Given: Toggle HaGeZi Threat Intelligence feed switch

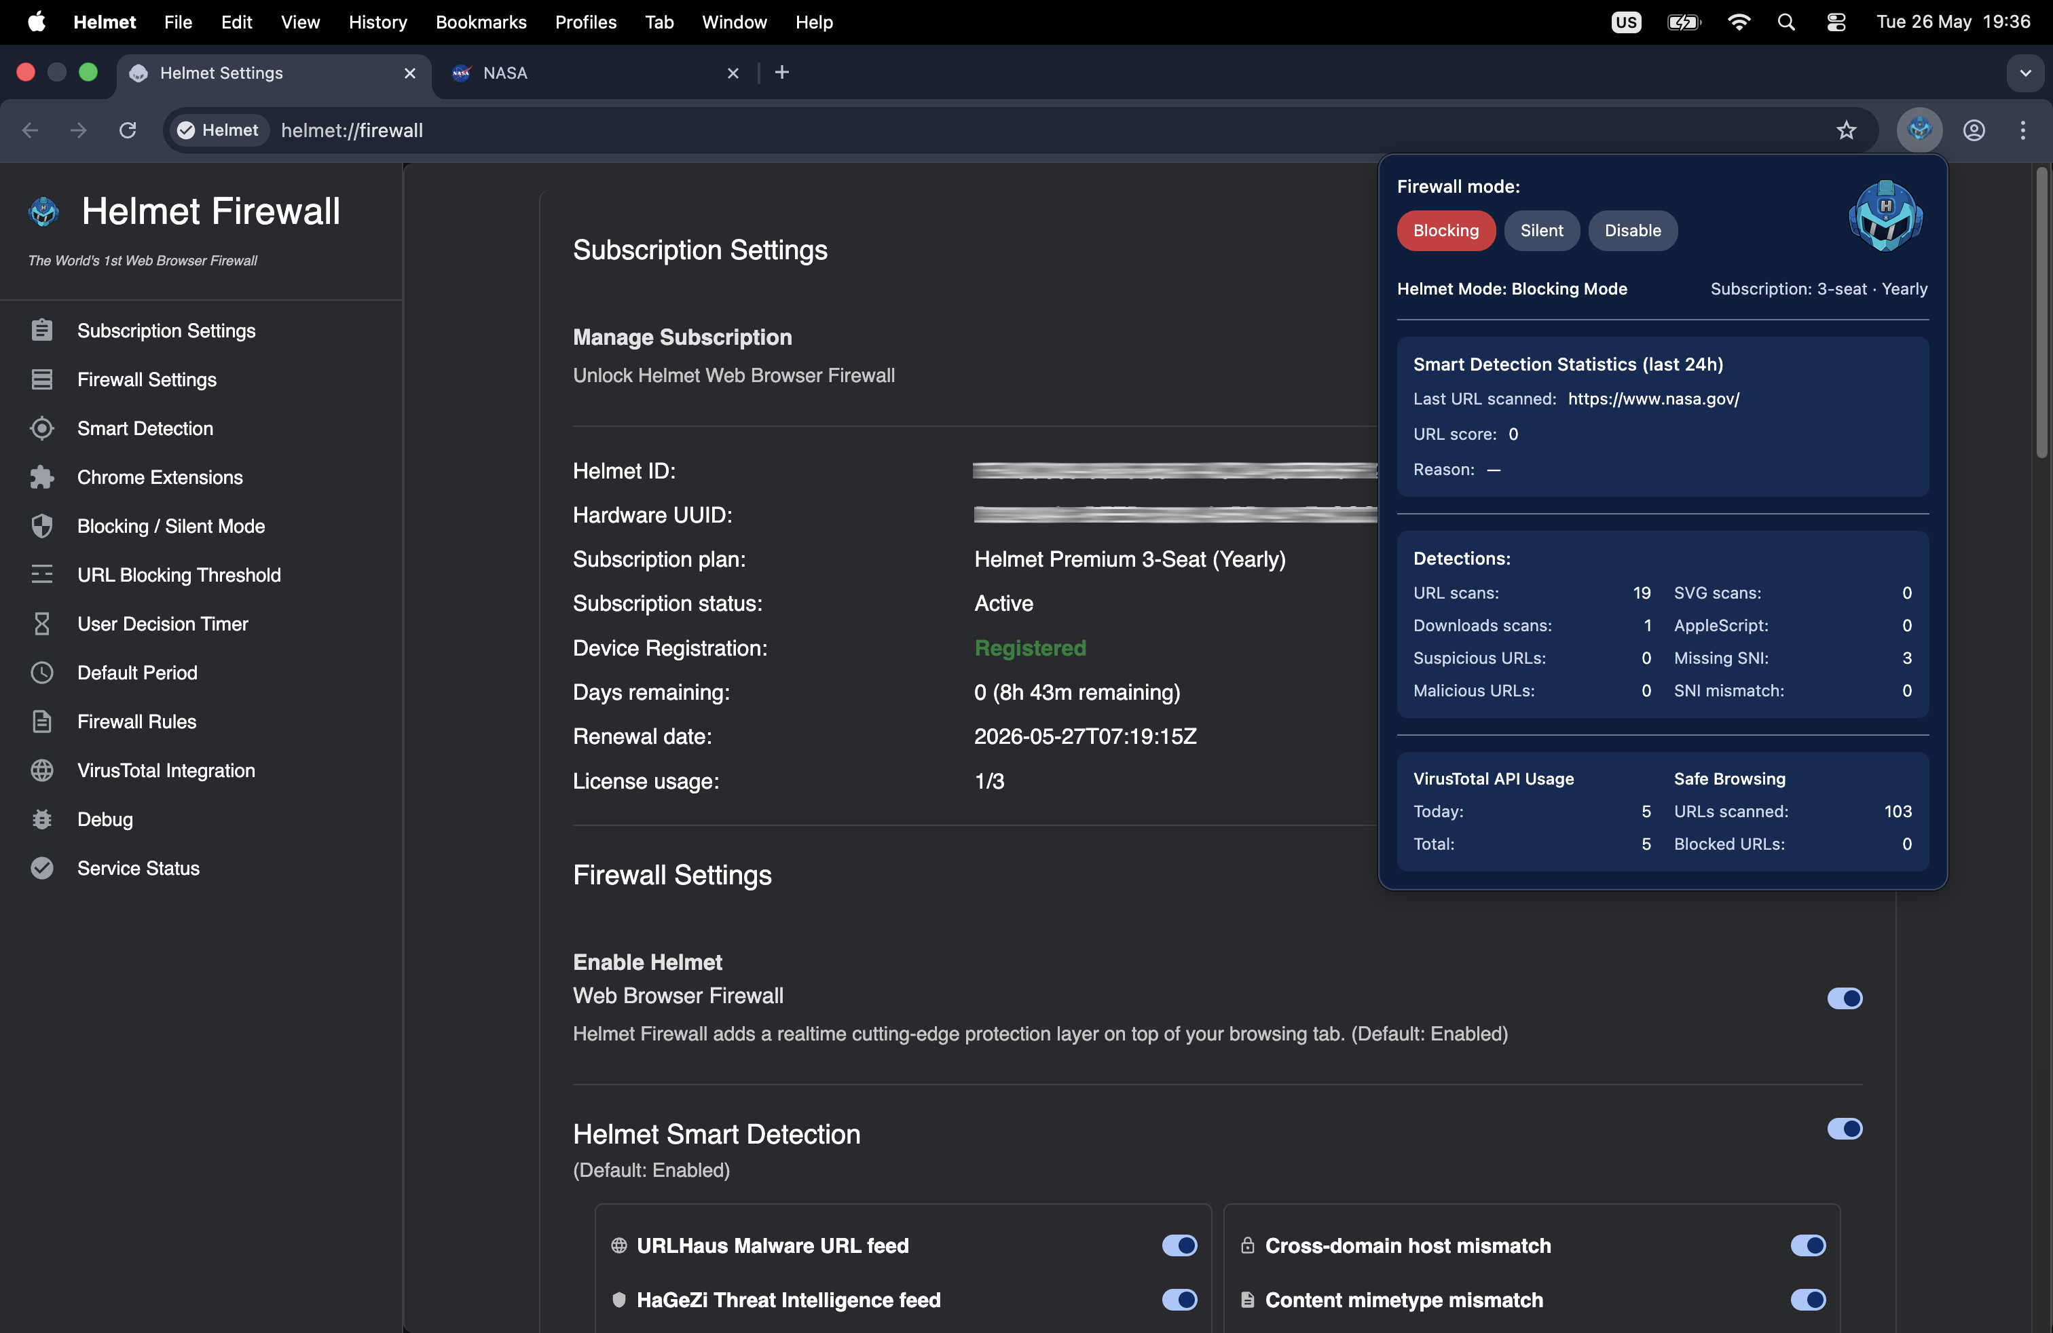Looking at the screenshot, I should (1180, 1299).
